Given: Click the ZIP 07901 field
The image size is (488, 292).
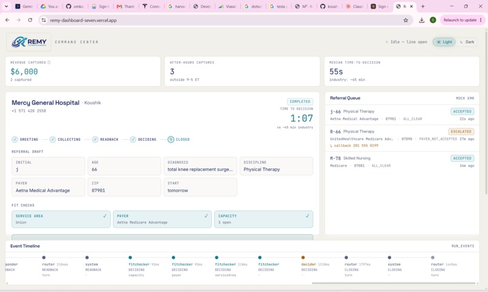Looking at the screenshot, I should (124, 187).
